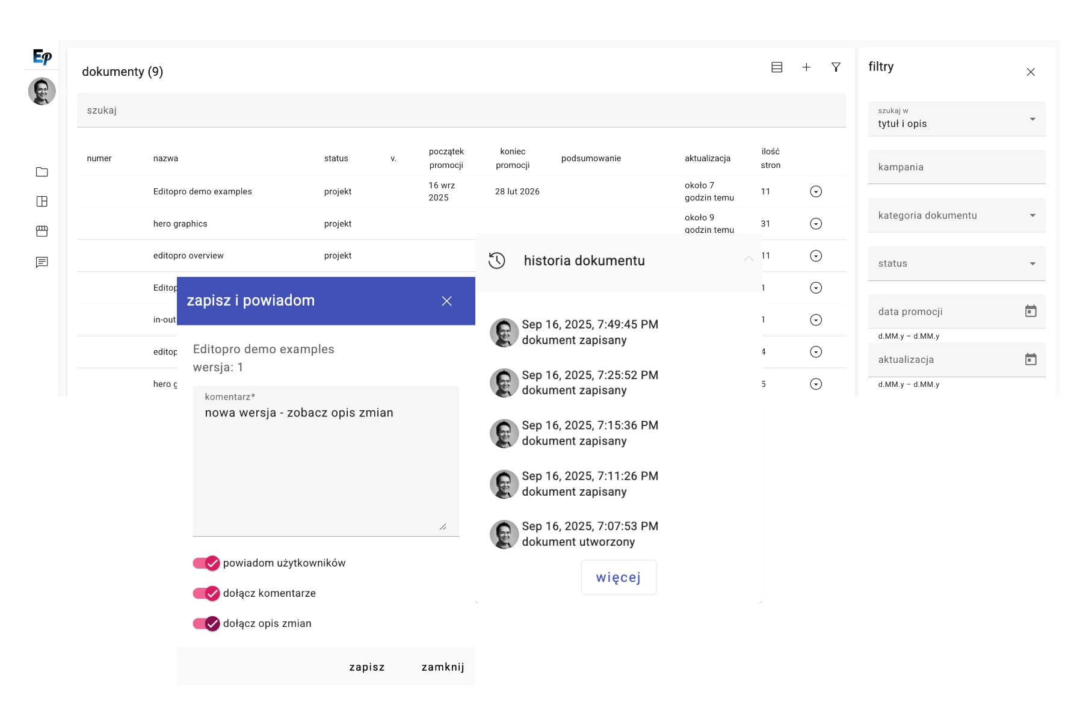Viewport: 1083px width, 722px height.
Task: Toggle dołącz opis zmian switch
Action: [206, 623]
